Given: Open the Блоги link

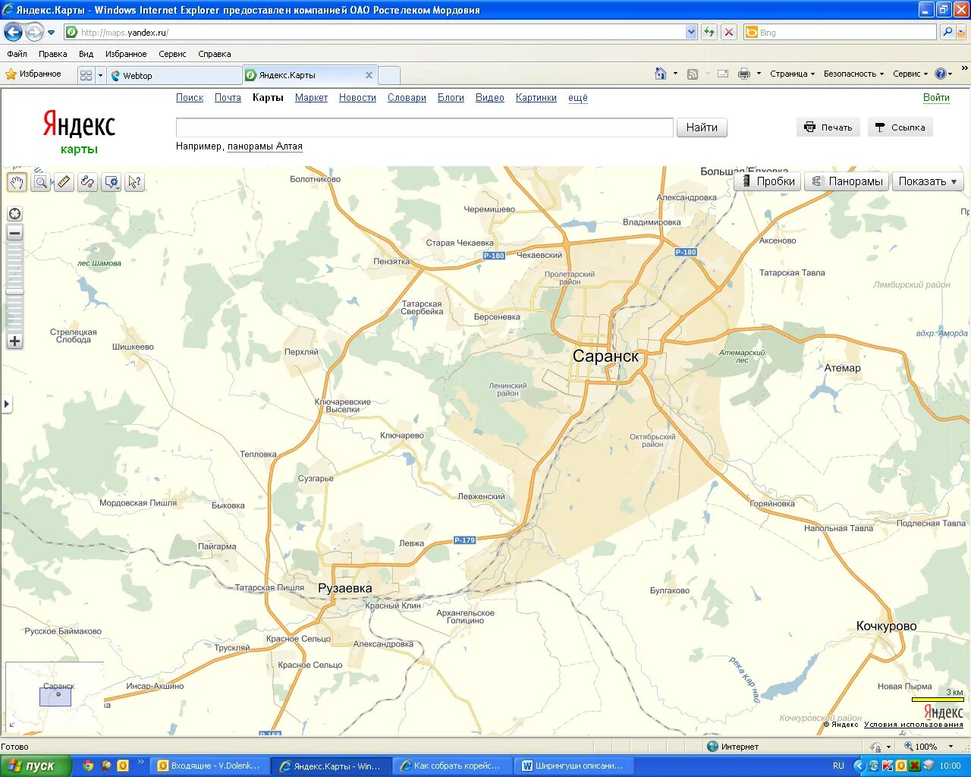Looking at the screenshot, I should [x=451, y=98].
